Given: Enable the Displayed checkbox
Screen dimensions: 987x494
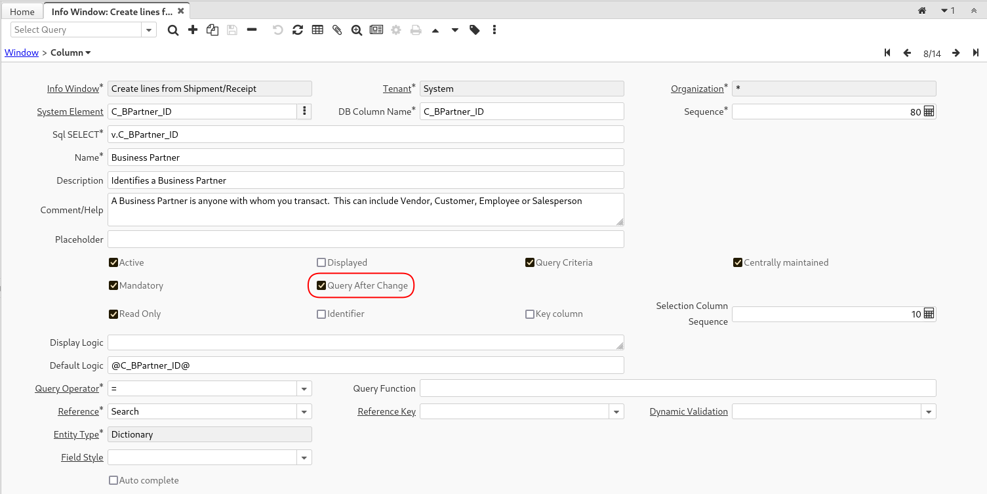Looking at the screenshot, I should (x=321, y=262).
